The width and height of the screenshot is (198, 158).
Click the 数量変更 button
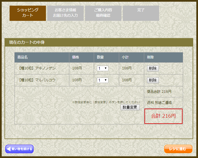pyautogui.click(x=130, y=107)
